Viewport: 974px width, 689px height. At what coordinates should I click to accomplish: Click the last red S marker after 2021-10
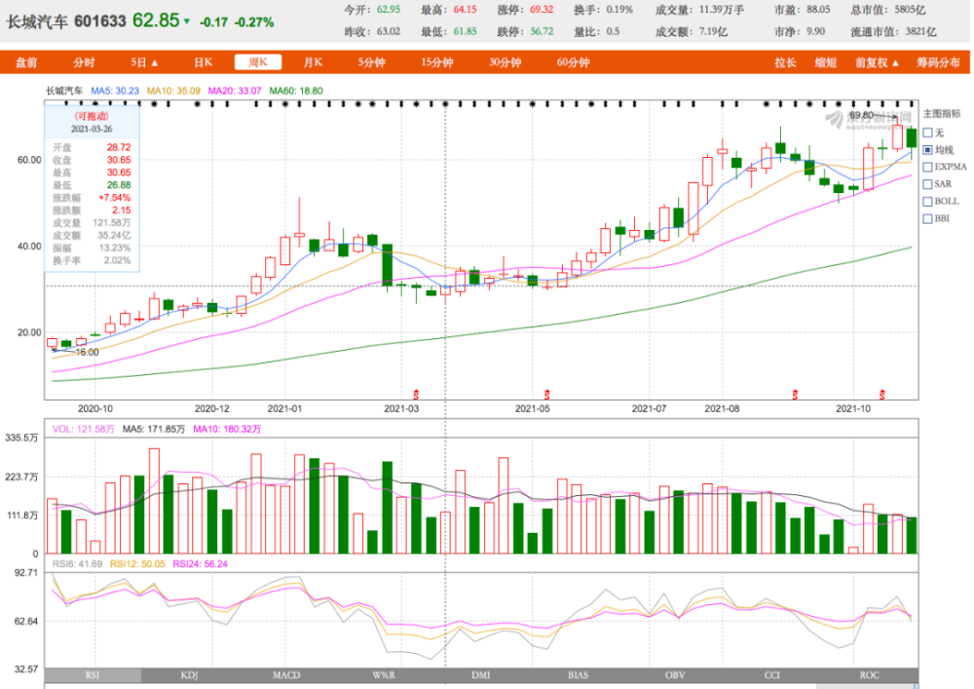pyautogui.click(x=882, y=395)
